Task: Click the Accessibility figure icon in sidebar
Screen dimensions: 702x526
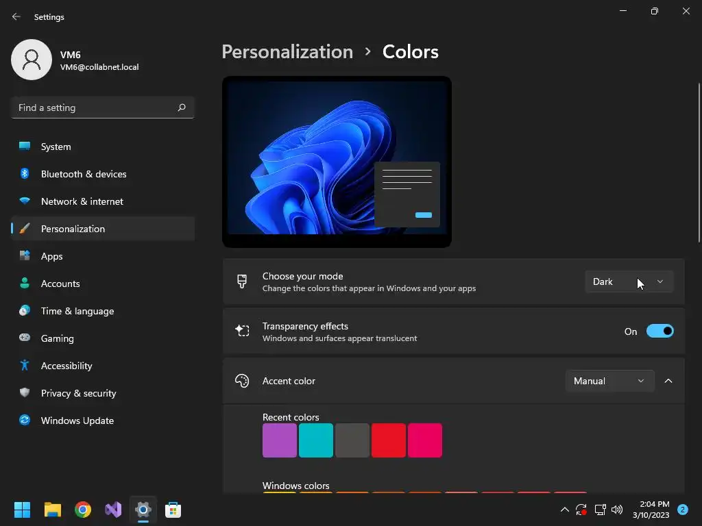Action: pyautogui.click(x=25, y=366)
